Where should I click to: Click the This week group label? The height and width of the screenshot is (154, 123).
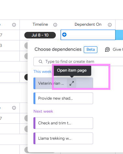43,72
